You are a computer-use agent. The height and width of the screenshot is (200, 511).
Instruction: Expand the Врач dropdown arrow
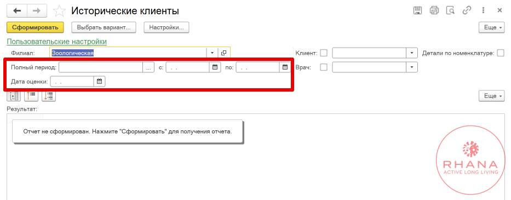(x=412, y=67)
